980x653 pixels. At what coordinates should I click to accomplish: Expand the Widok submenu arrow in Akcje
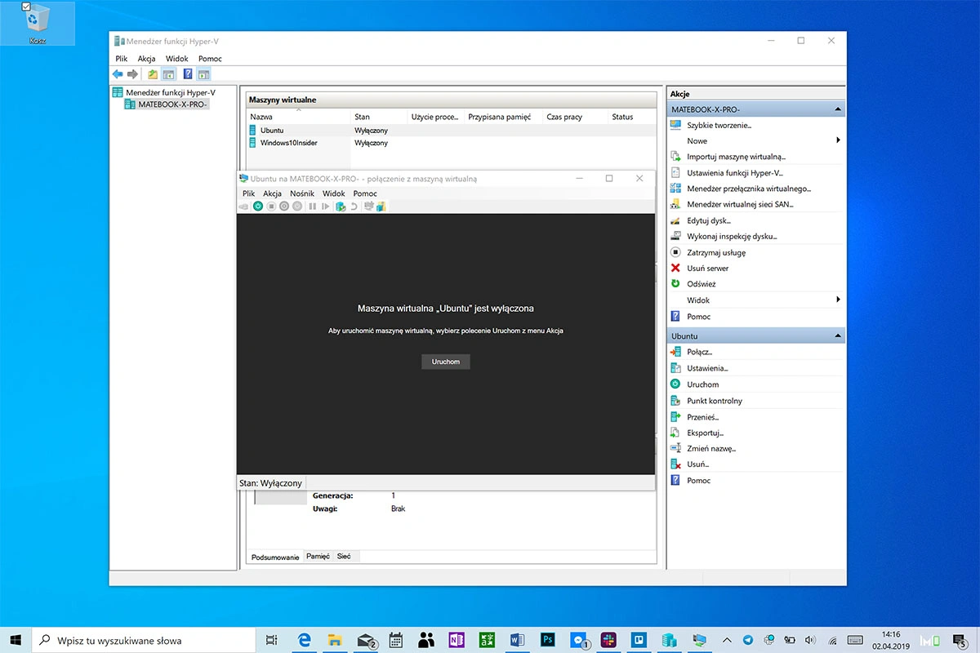tap(838, 300)
